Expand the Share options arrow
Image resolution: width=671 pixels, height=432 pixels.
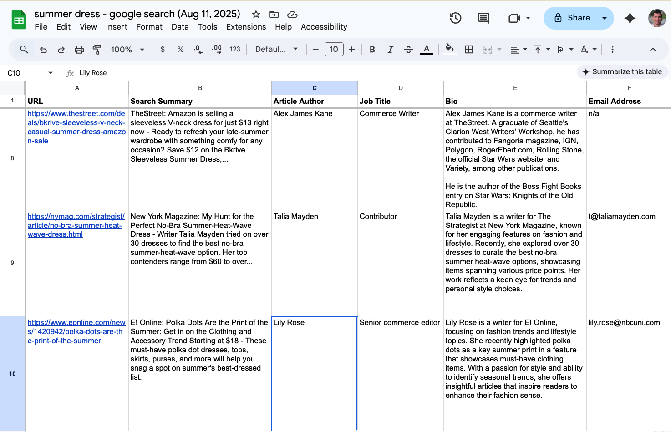(605, 18)
